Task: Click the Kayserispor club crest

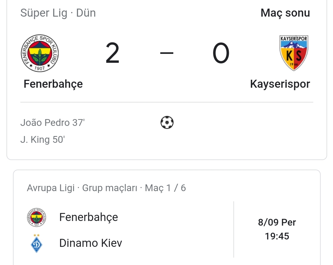Action: 294,53
